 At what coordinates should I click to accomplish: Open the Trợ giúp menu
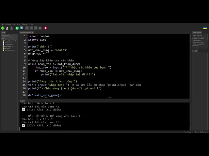click(31, 24)
